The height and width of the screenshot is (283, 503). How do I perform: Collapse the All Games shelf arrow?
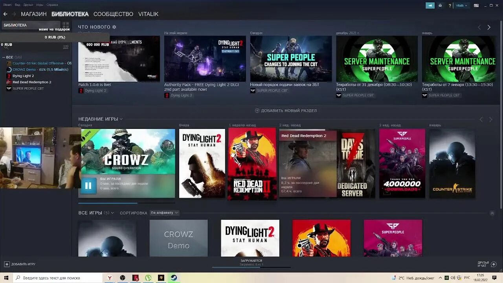[x=492, y=213]
